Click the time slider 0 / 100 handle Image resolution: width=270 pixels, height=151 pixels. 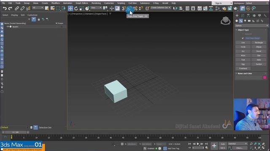[16, 133]
